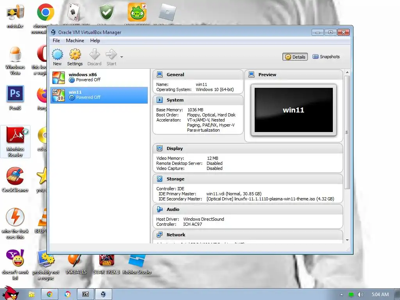Open the Audio settings header link
400x300 pixels.
[x=173, y=209]
